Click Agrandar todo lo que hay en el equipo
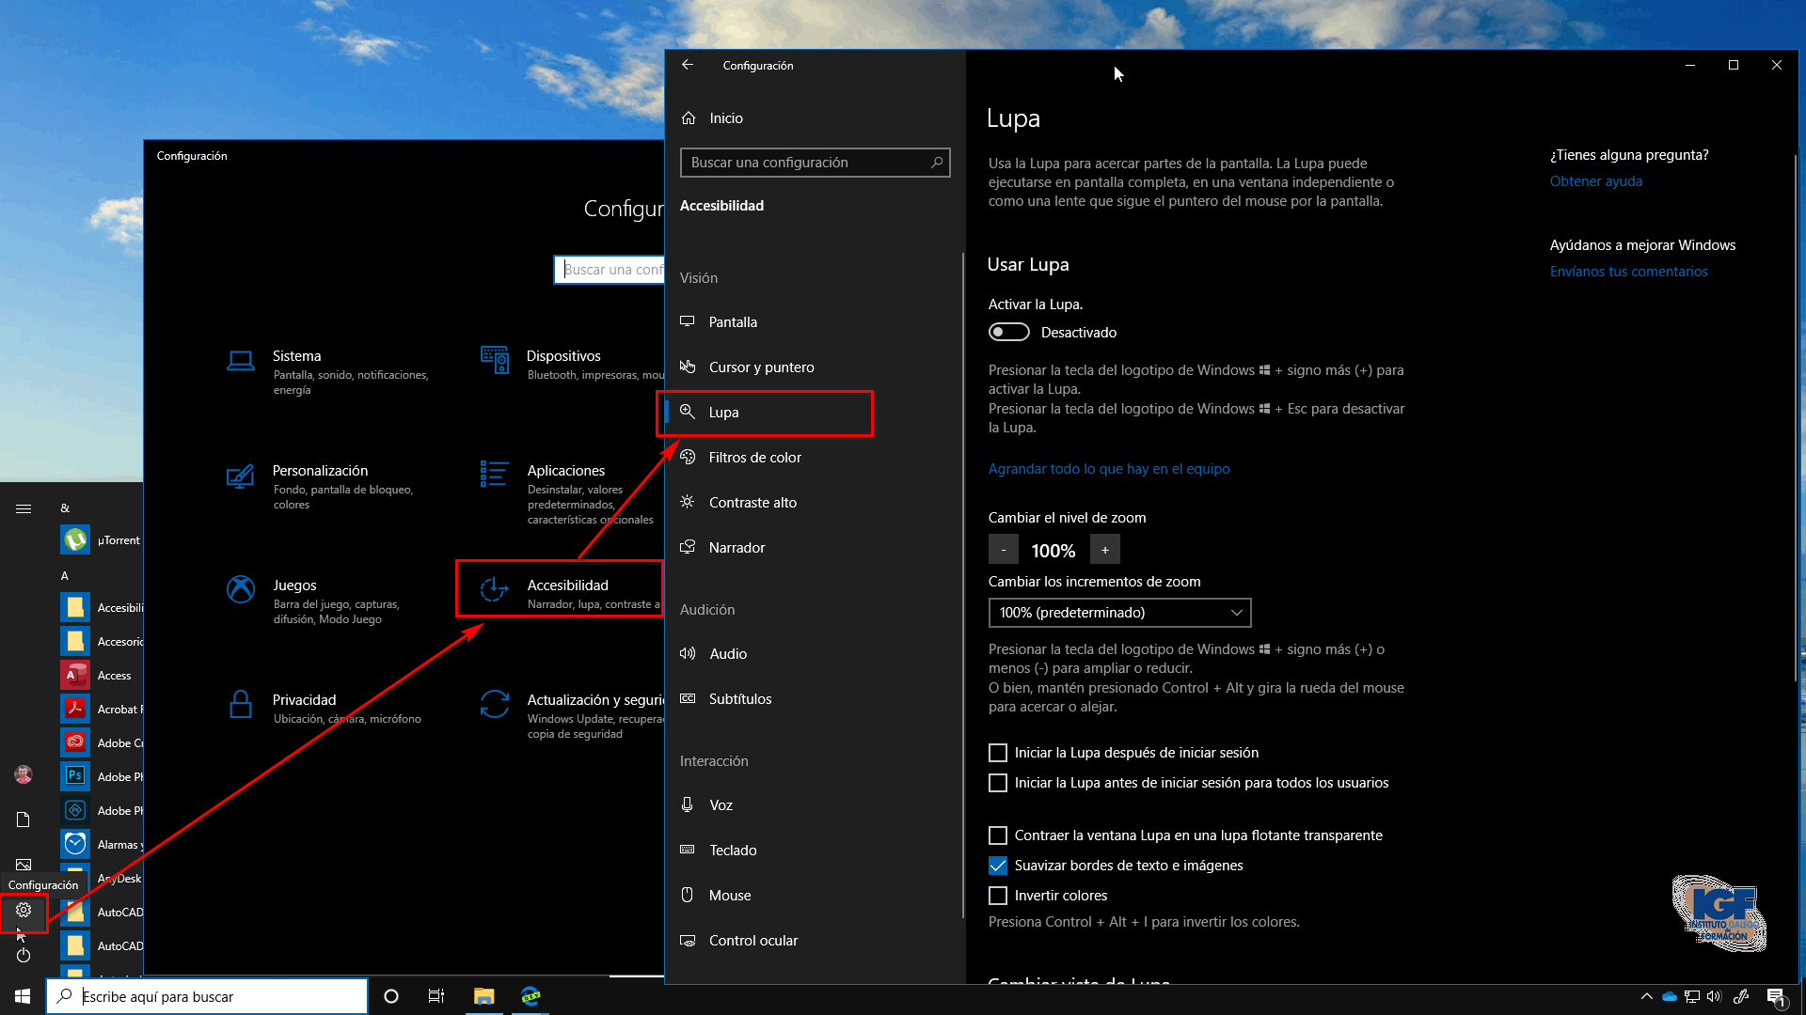Screen dimensions: 1806x1015 click(x=1109, y=468)
